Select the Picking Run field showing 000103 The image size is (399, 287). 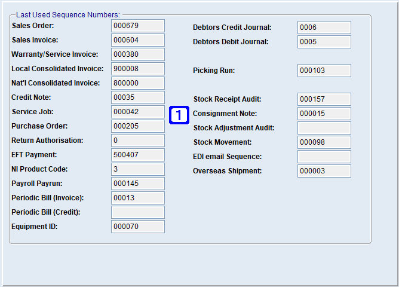point(324,71)
